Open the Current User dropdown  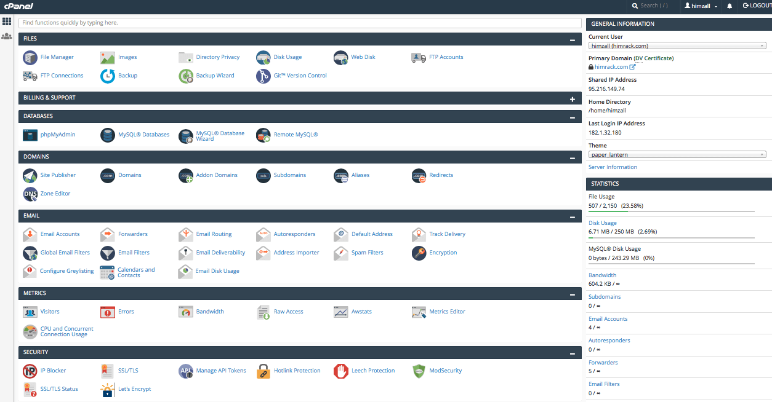[677, 45]
